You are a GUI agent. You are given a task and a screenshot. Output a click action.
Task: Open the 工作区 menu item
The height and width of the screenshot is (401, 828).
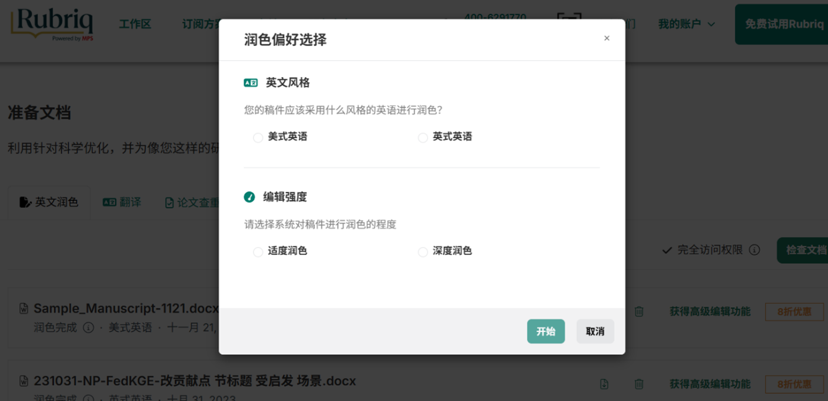(x=135, y=24)
